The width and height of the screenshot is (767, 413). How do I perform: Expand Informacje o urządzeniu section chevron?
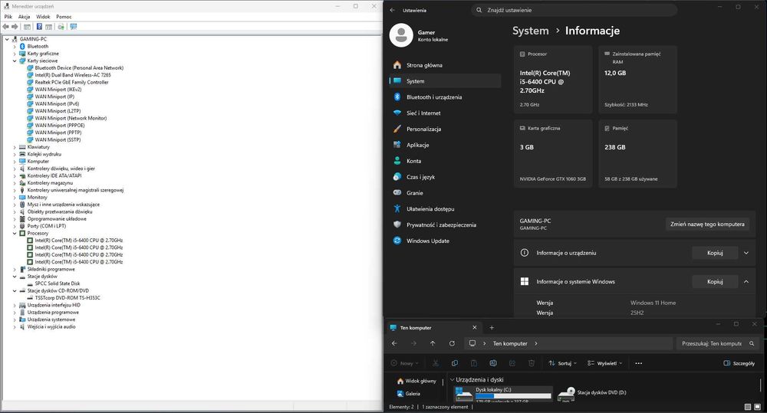tap(746, 253)
